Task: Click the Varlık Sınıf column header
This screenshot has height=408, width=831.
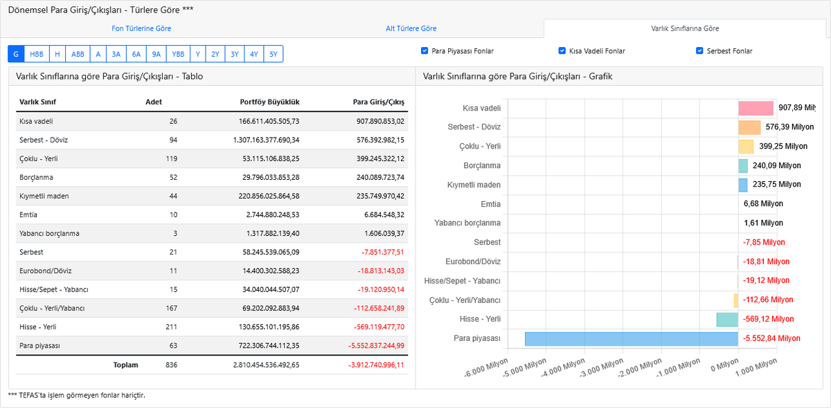Action: click(x=37, y=102)
